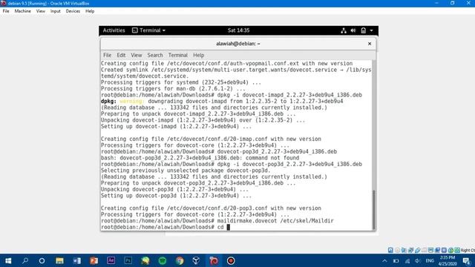The image size is (475, 267).
Task: Open the terminal Help menu
Action: 198,55
